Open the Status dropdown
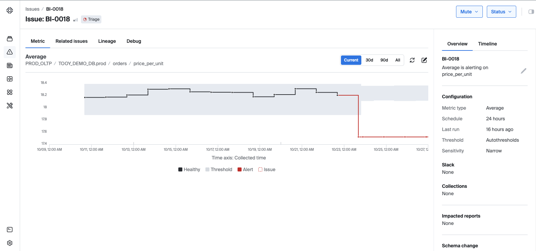The image size is (536, 251). click(x=501, y=12)
